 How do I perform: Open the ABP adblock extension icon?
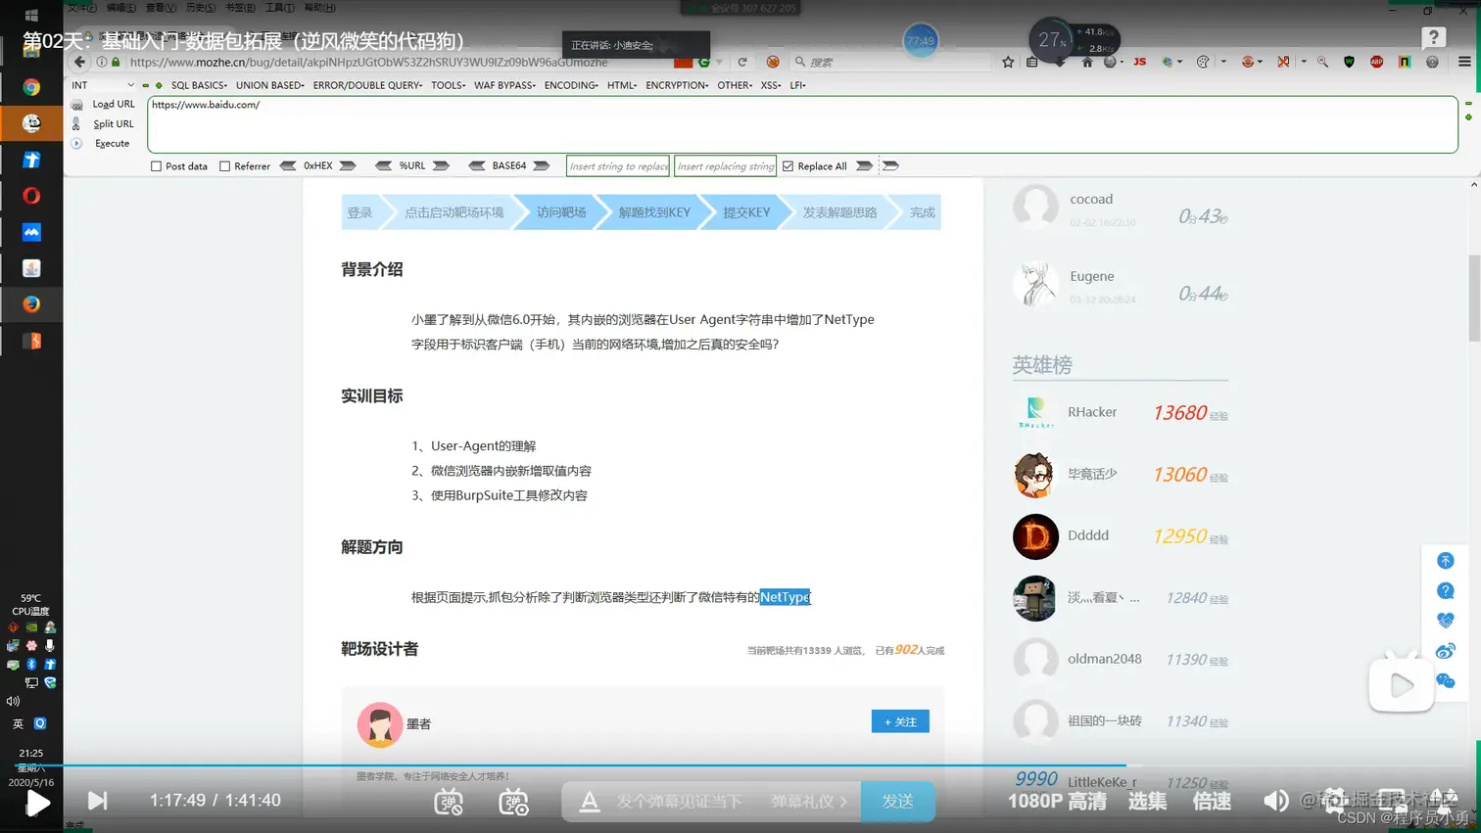(x=1376, y=62)
